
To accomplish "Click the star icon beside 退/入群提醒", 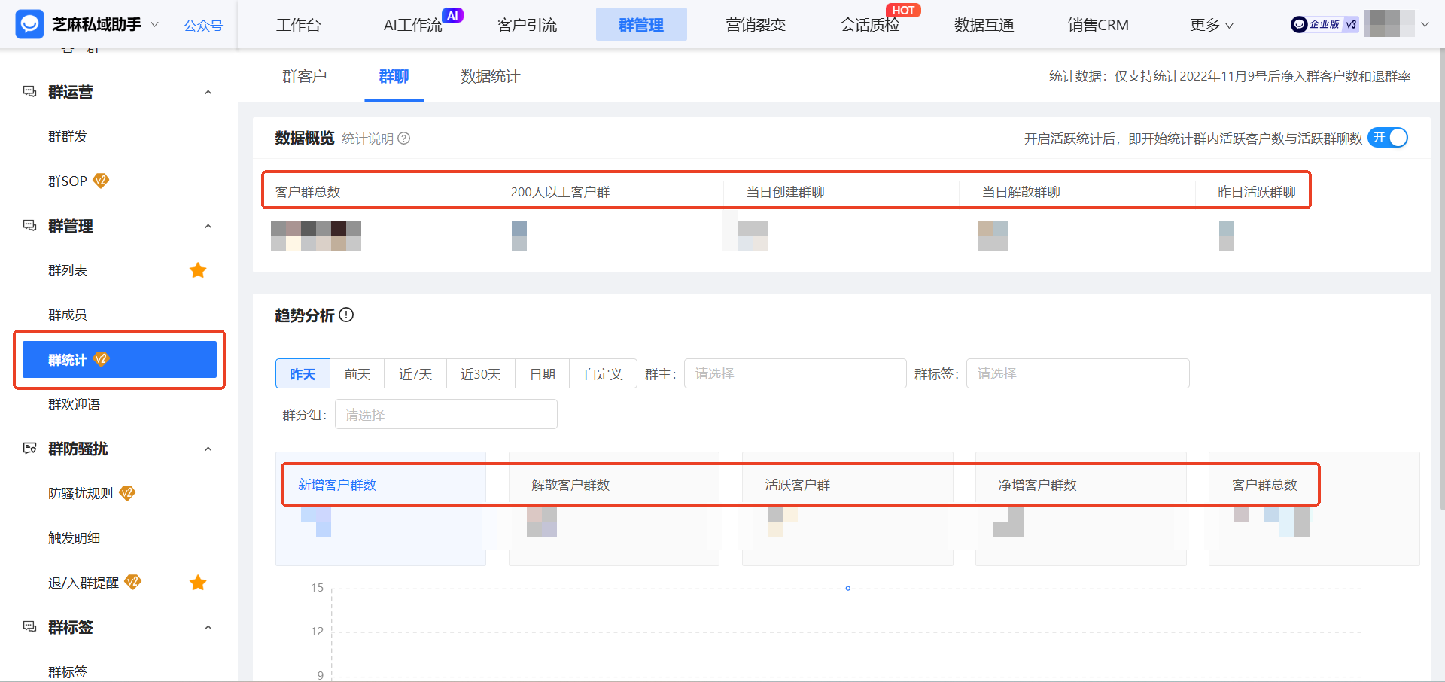I will 198,583.
